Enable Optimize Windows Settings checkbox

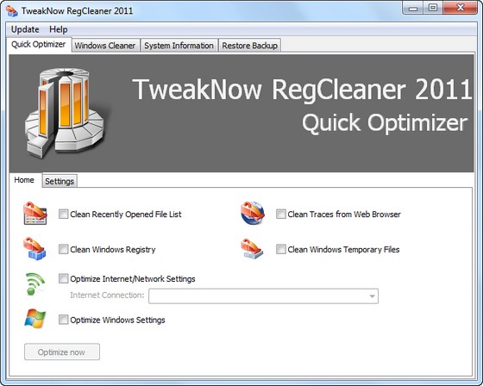(x=63, y=320)
